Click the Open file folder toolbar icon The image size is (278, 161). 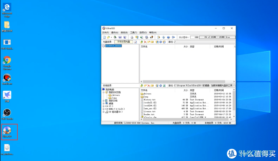point(108,37)
